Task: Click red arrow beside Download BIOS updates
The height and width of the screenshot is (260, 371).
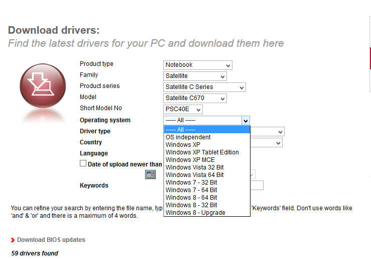Action: [x=13, y=240]
